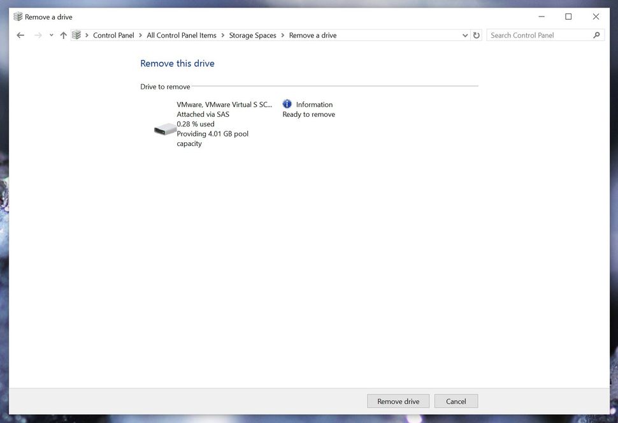The width and height of the screenshot is (618, 423).
Task: Click the back navigation arrow
Action: coord(20,35)
